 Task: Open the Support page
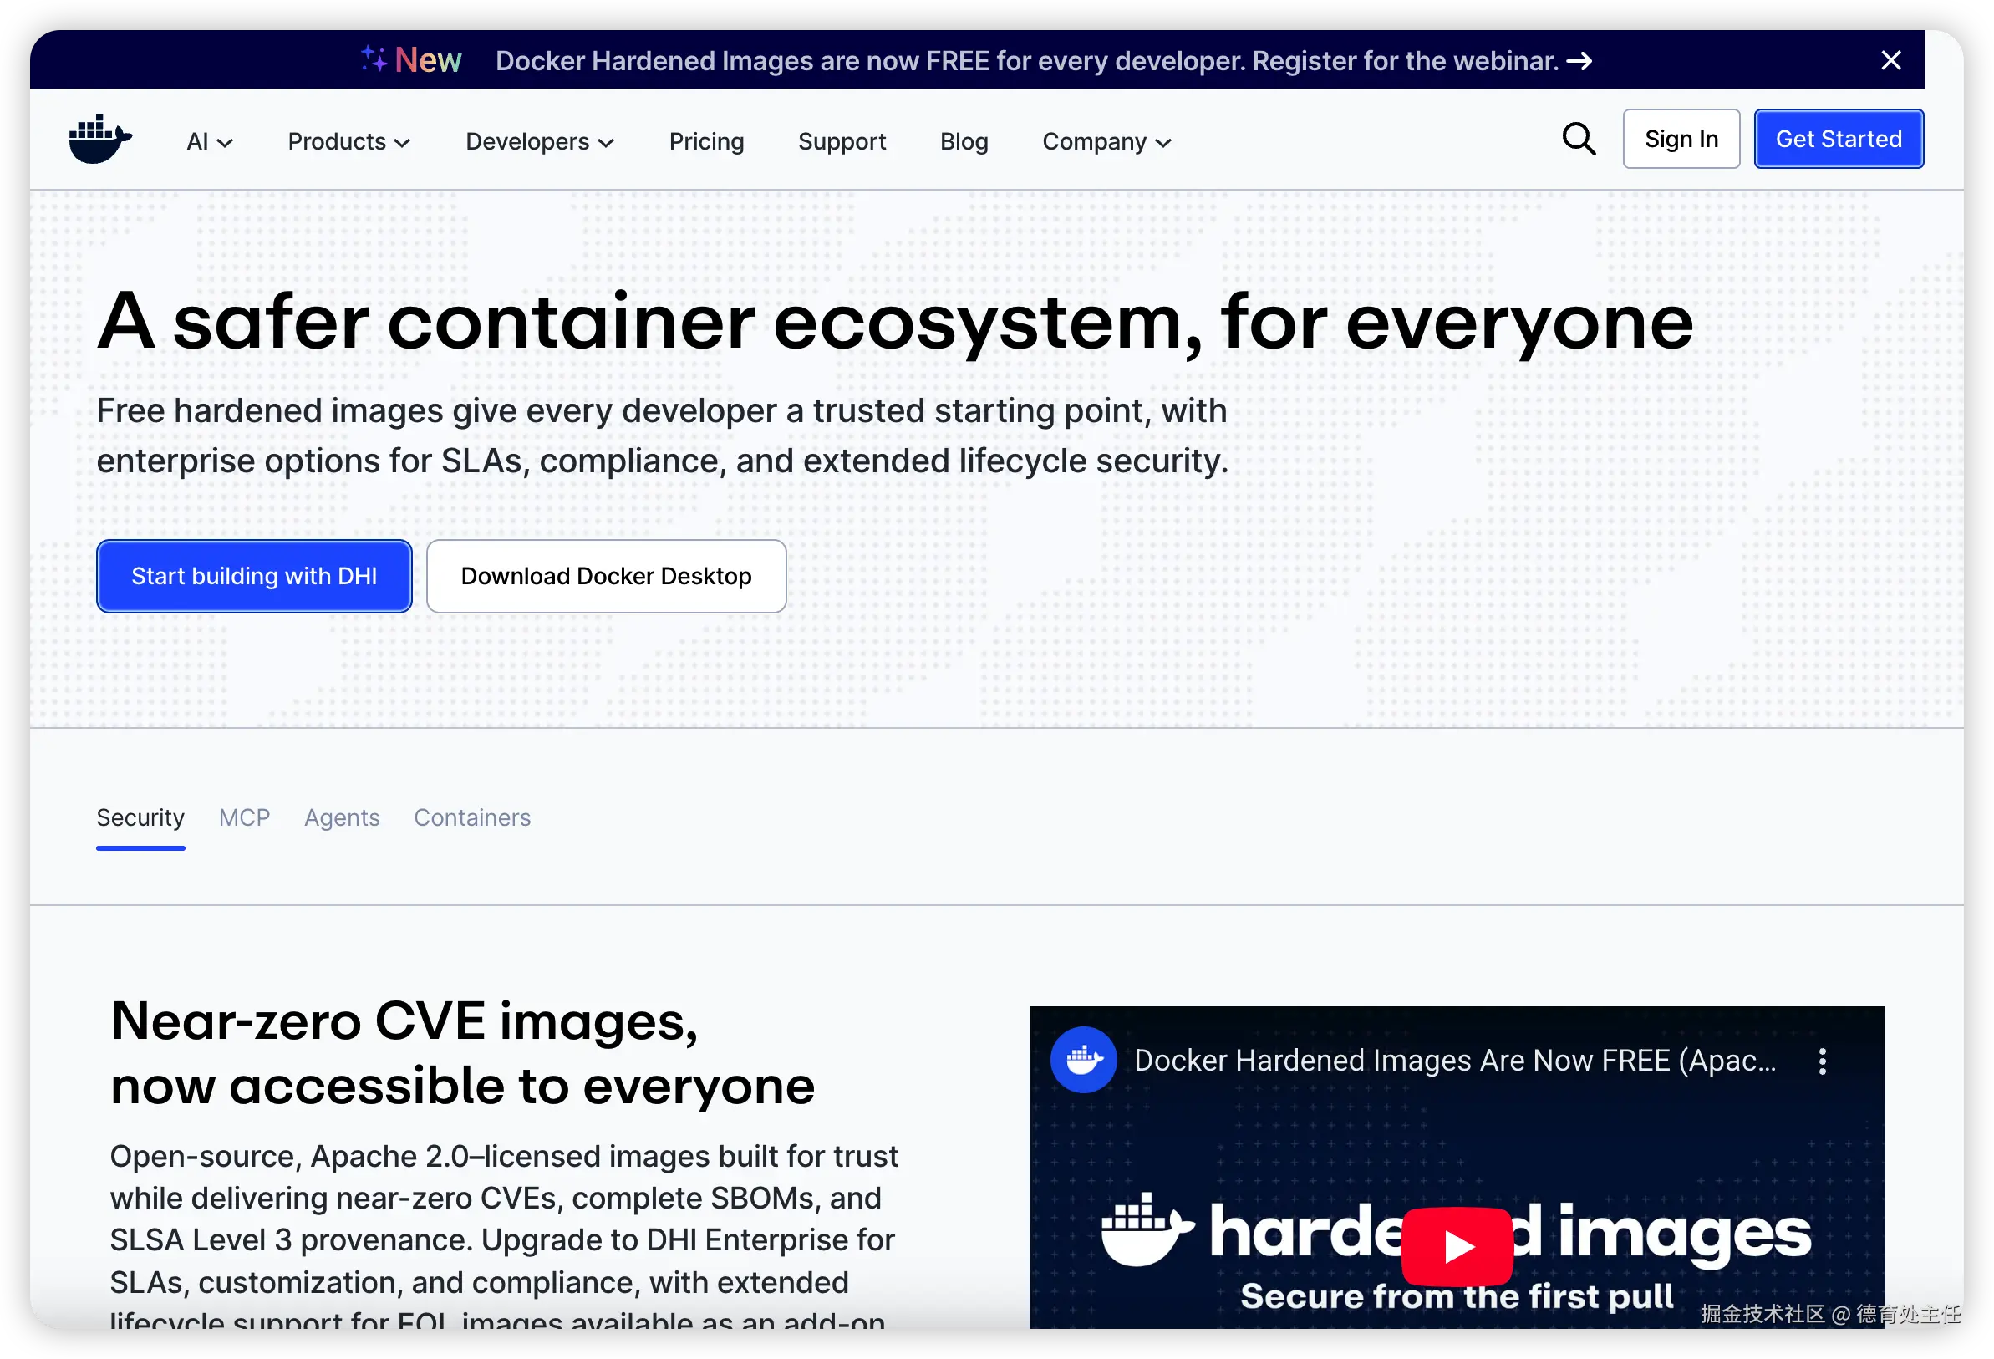(x=842, y=141)
